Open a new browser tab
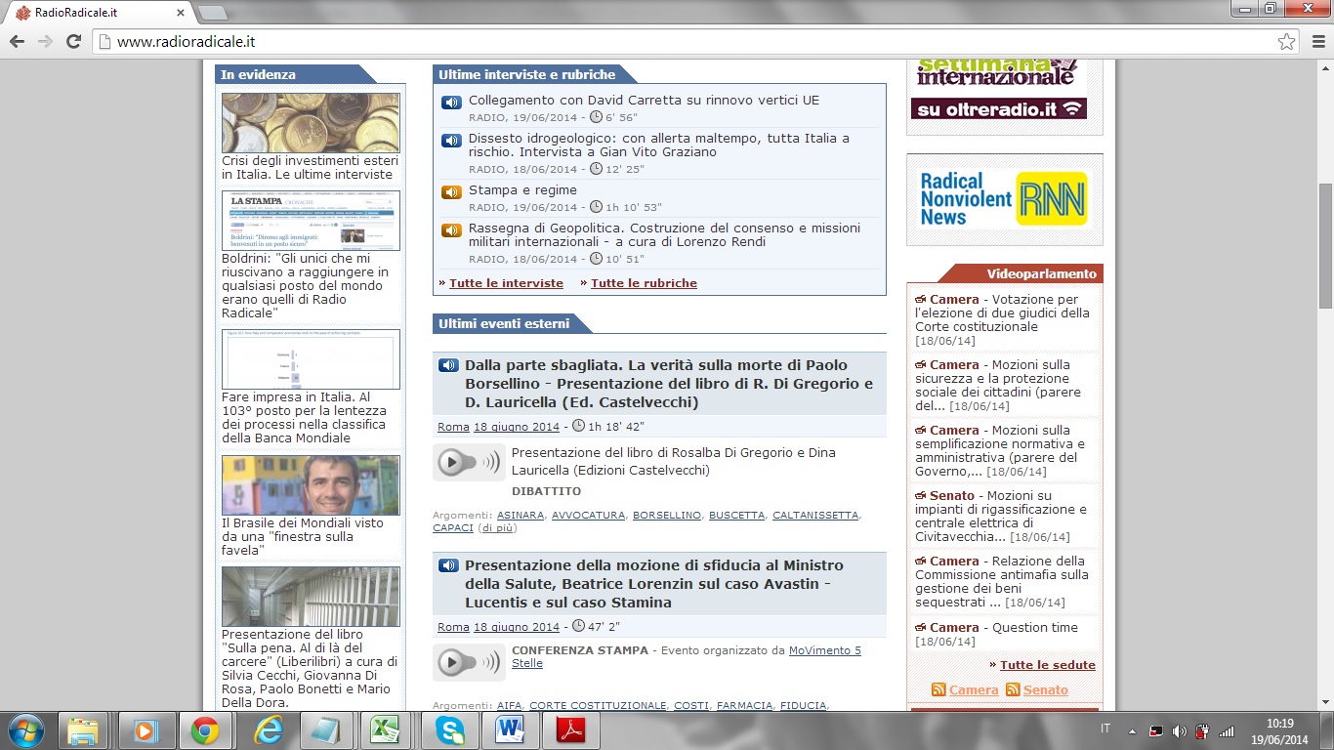1334x750 pixels. click(x=212, y=13)
